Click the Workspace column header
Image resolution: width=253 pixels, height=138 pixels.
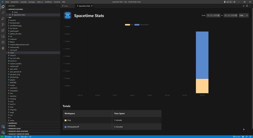tap(87, 113)
